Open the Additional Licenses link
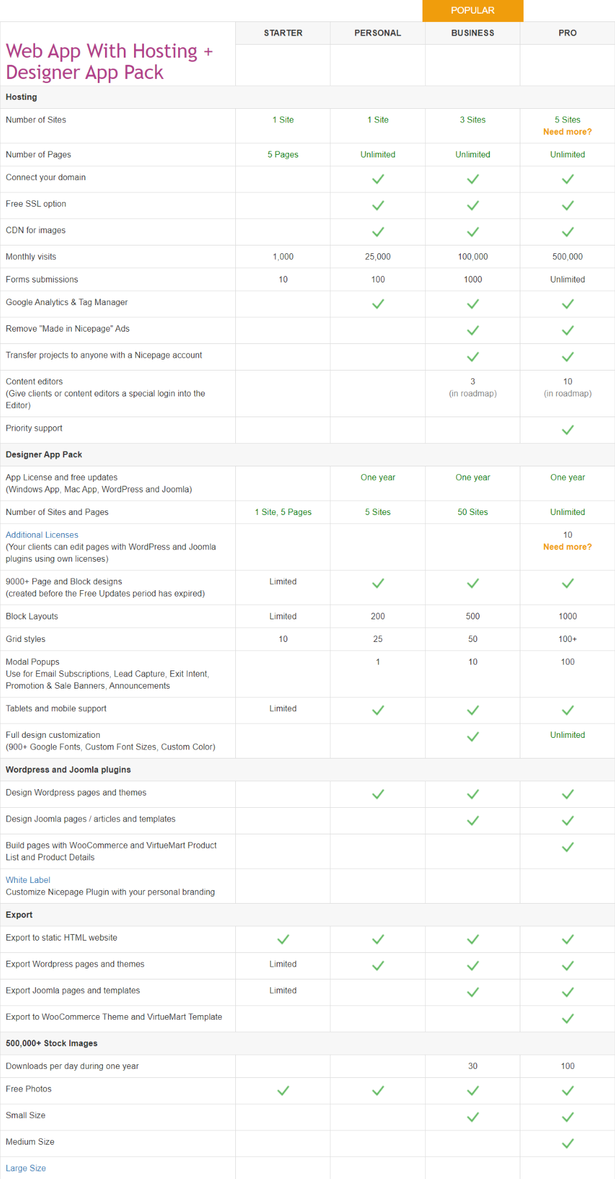 coord(42,535)
